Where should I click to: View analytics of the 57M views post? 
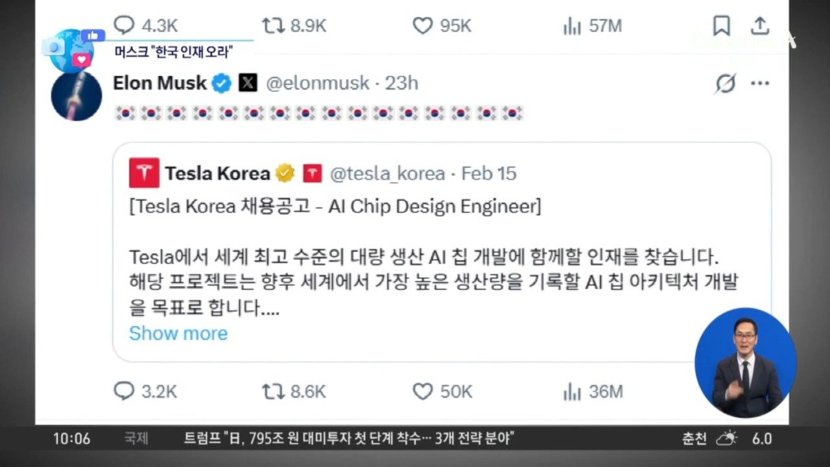pos(572,26)
